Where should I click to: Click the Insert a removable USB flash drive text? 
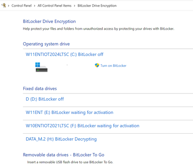click(70, 162)
